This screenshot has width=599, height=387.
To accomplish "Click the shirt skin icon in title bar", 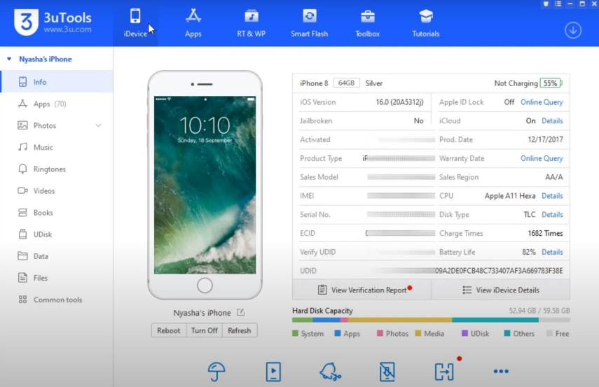I will [546, 3].
